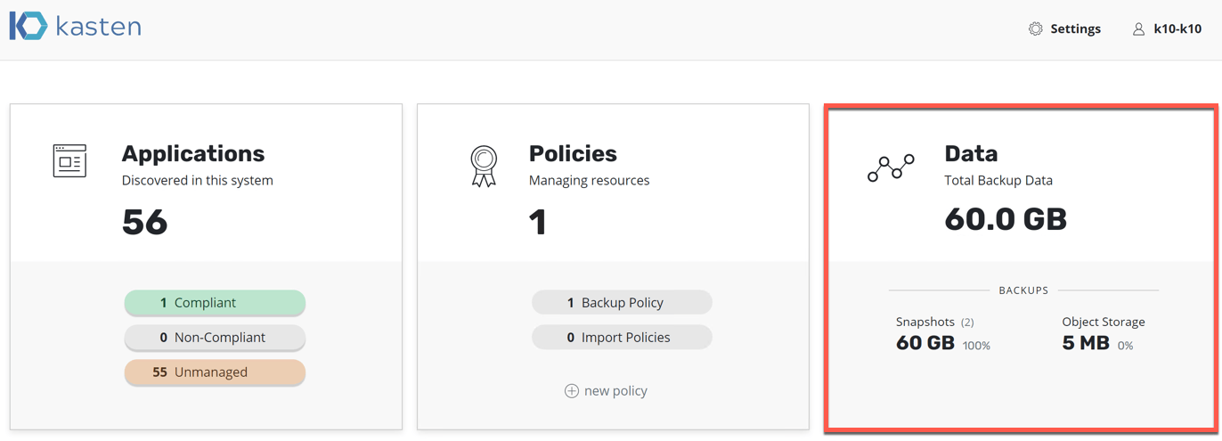Click the Policies card title

click(573, 153)
